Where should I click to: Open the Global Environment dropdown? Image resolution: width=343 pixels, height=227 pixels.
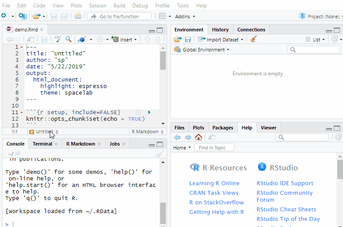202,50
